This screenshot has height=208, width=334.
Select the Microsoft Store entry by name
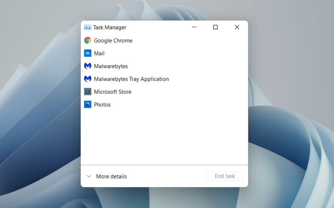[x=113, y=92]
